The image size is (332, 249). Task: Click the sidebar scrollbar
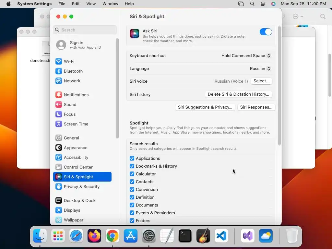click(x=117, y=88)
